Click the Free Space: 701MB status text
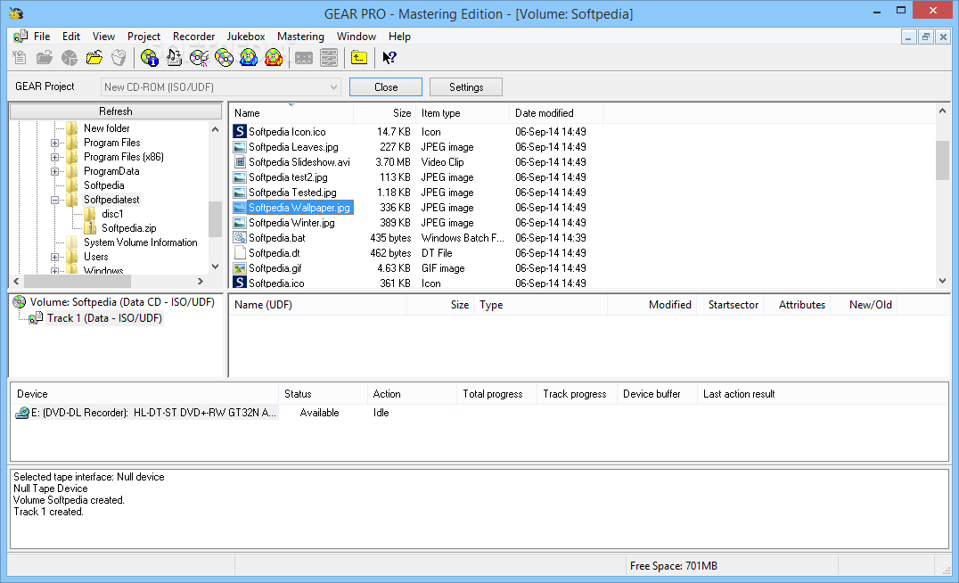This screenshot has height=583, width=959. (674, 566)
